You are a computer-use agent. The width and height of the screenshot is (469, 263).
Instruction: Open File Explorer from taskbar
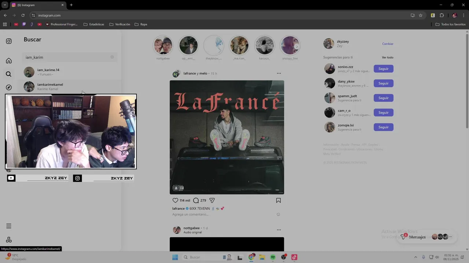262,257
